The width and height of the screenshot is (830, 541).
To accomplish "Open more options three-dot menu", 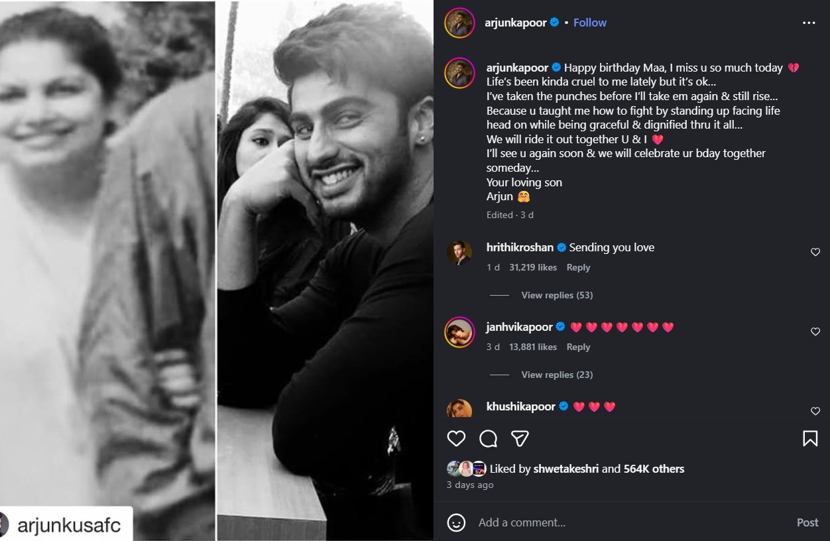I will [x=809, y=23].
